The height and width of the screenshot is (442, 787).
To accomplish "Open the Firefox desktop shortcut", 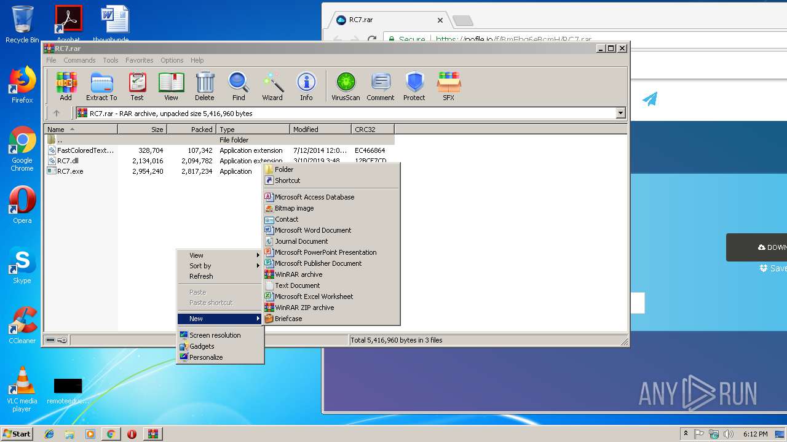I will pos(22,85).
